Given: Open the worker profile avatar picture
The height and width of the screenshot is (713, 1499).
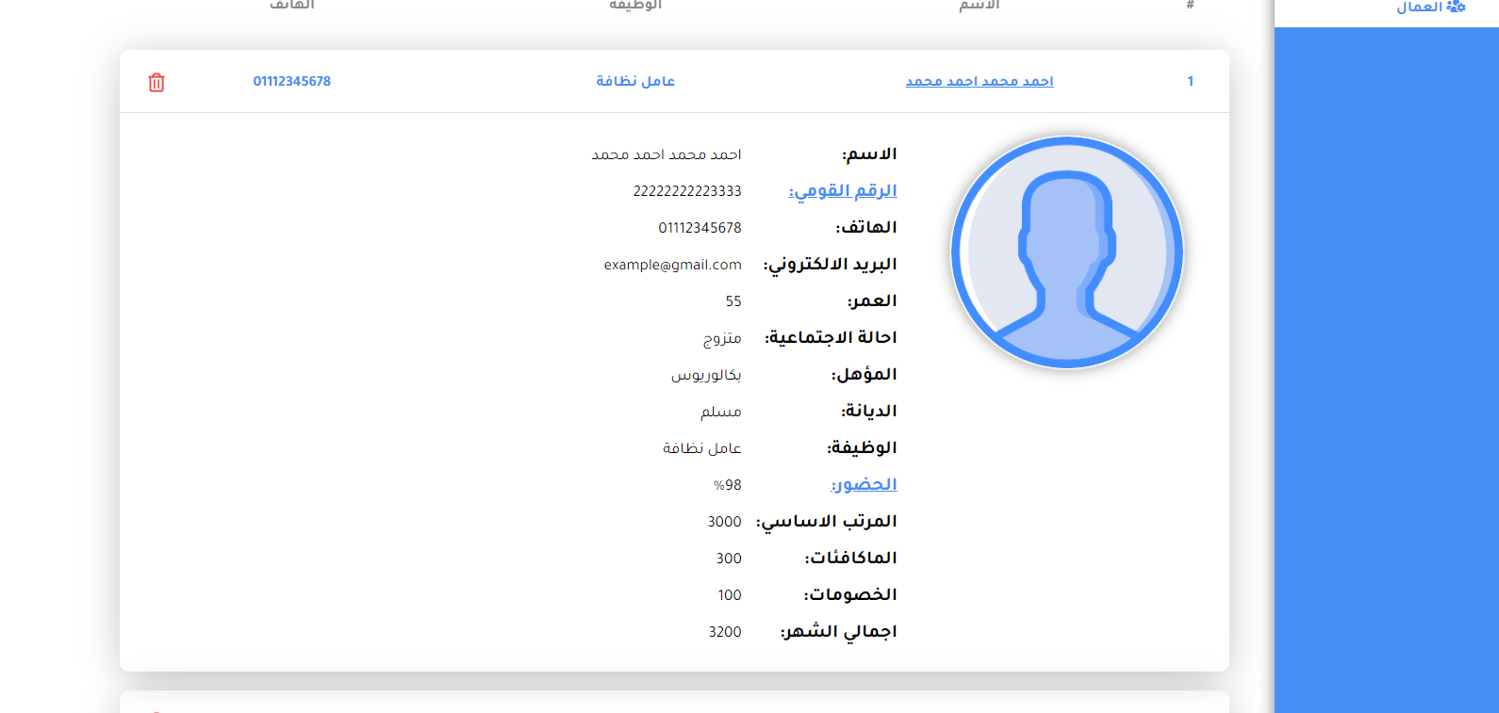Looking at the screenshot, I should coord(1066,252).
